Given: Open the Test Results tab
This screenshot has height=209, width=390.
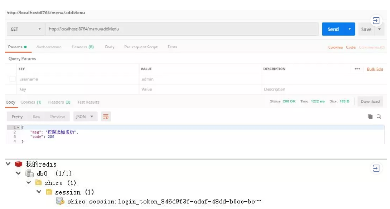Looking at the screenshot, I should (88, 102).
